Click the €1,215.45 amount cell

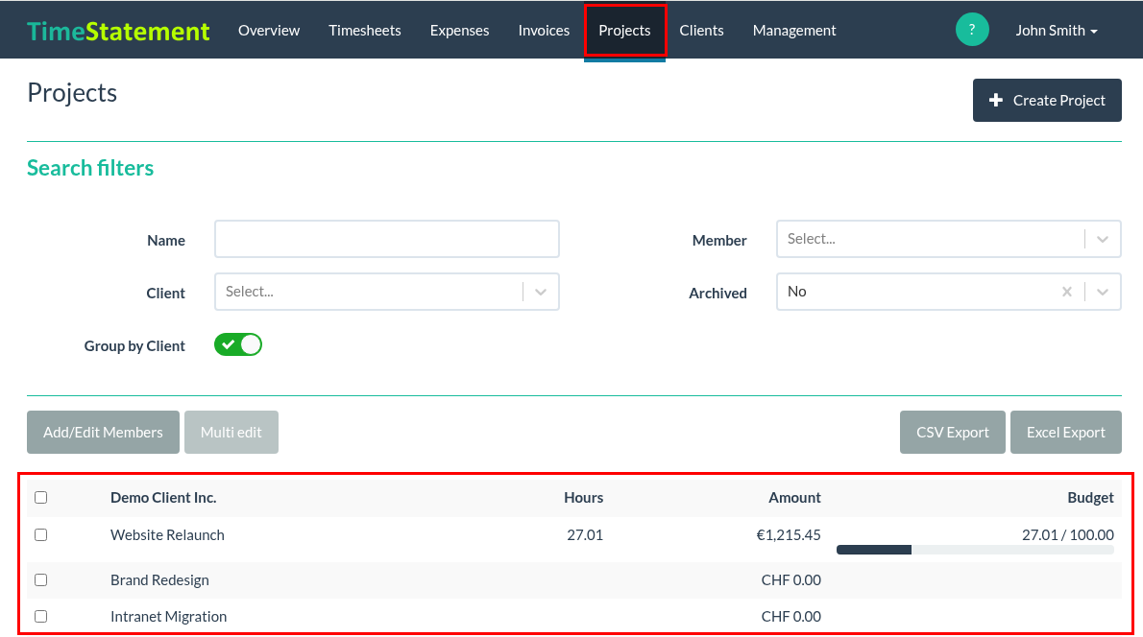coord(788,535)
